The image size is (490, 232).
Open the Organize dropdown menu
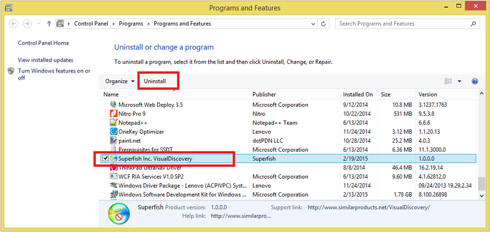(x=120, y=81)
